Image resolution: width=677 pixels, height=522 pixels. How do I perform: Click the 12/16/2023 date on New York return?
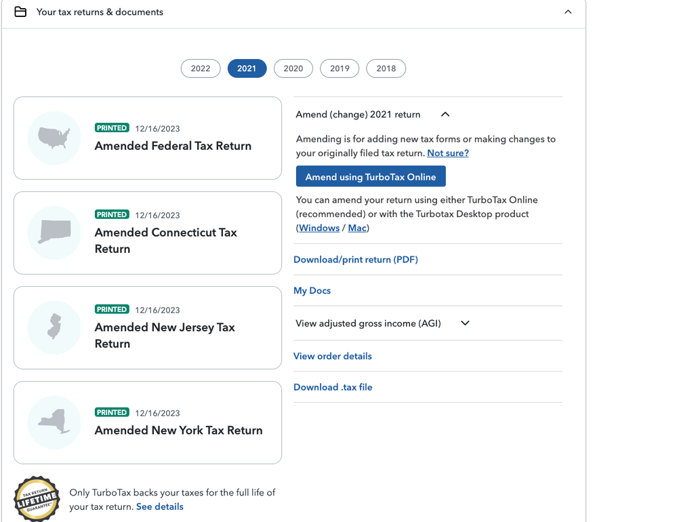[157, 414]
